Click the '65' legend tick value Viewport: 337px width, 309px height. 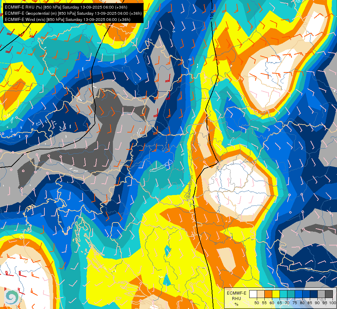(x=280, y=303)
